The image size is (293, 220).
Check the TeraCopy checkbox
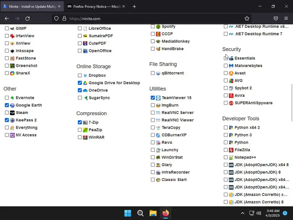pyautogui.click(x=153, y=127)
